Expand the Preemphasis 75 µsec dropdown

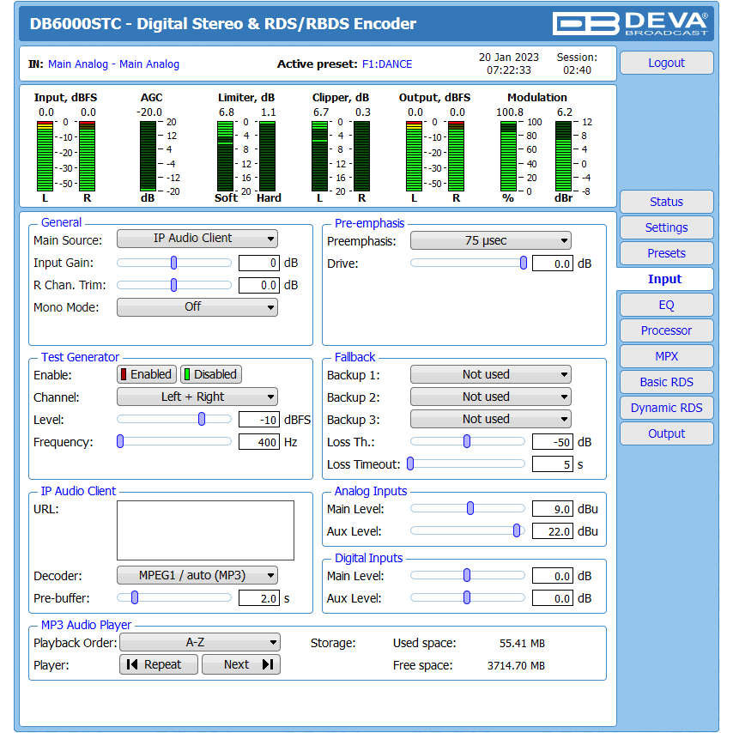490,241
